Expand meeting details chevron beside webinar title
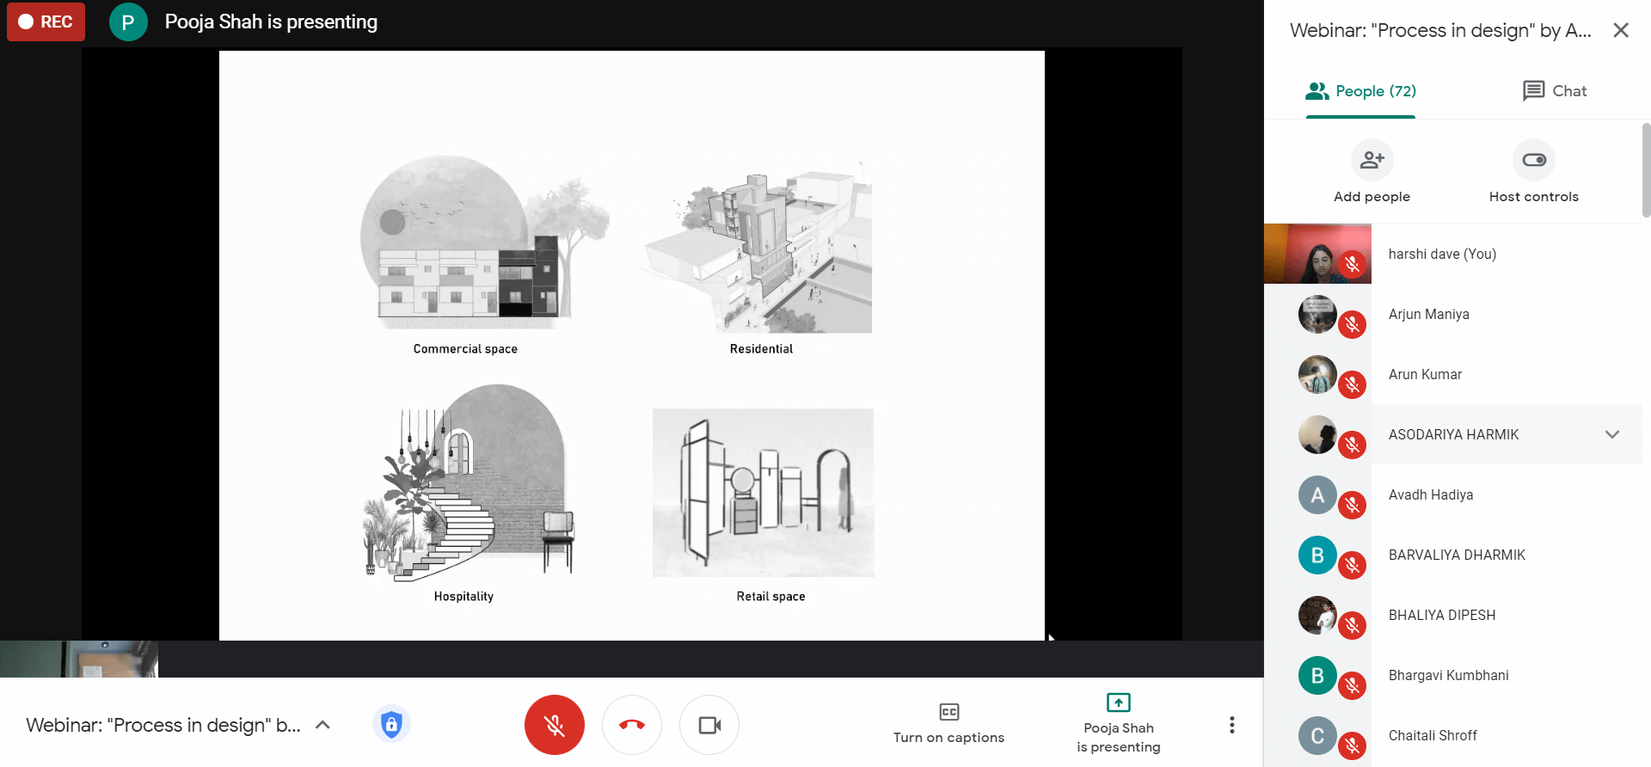 323,725
